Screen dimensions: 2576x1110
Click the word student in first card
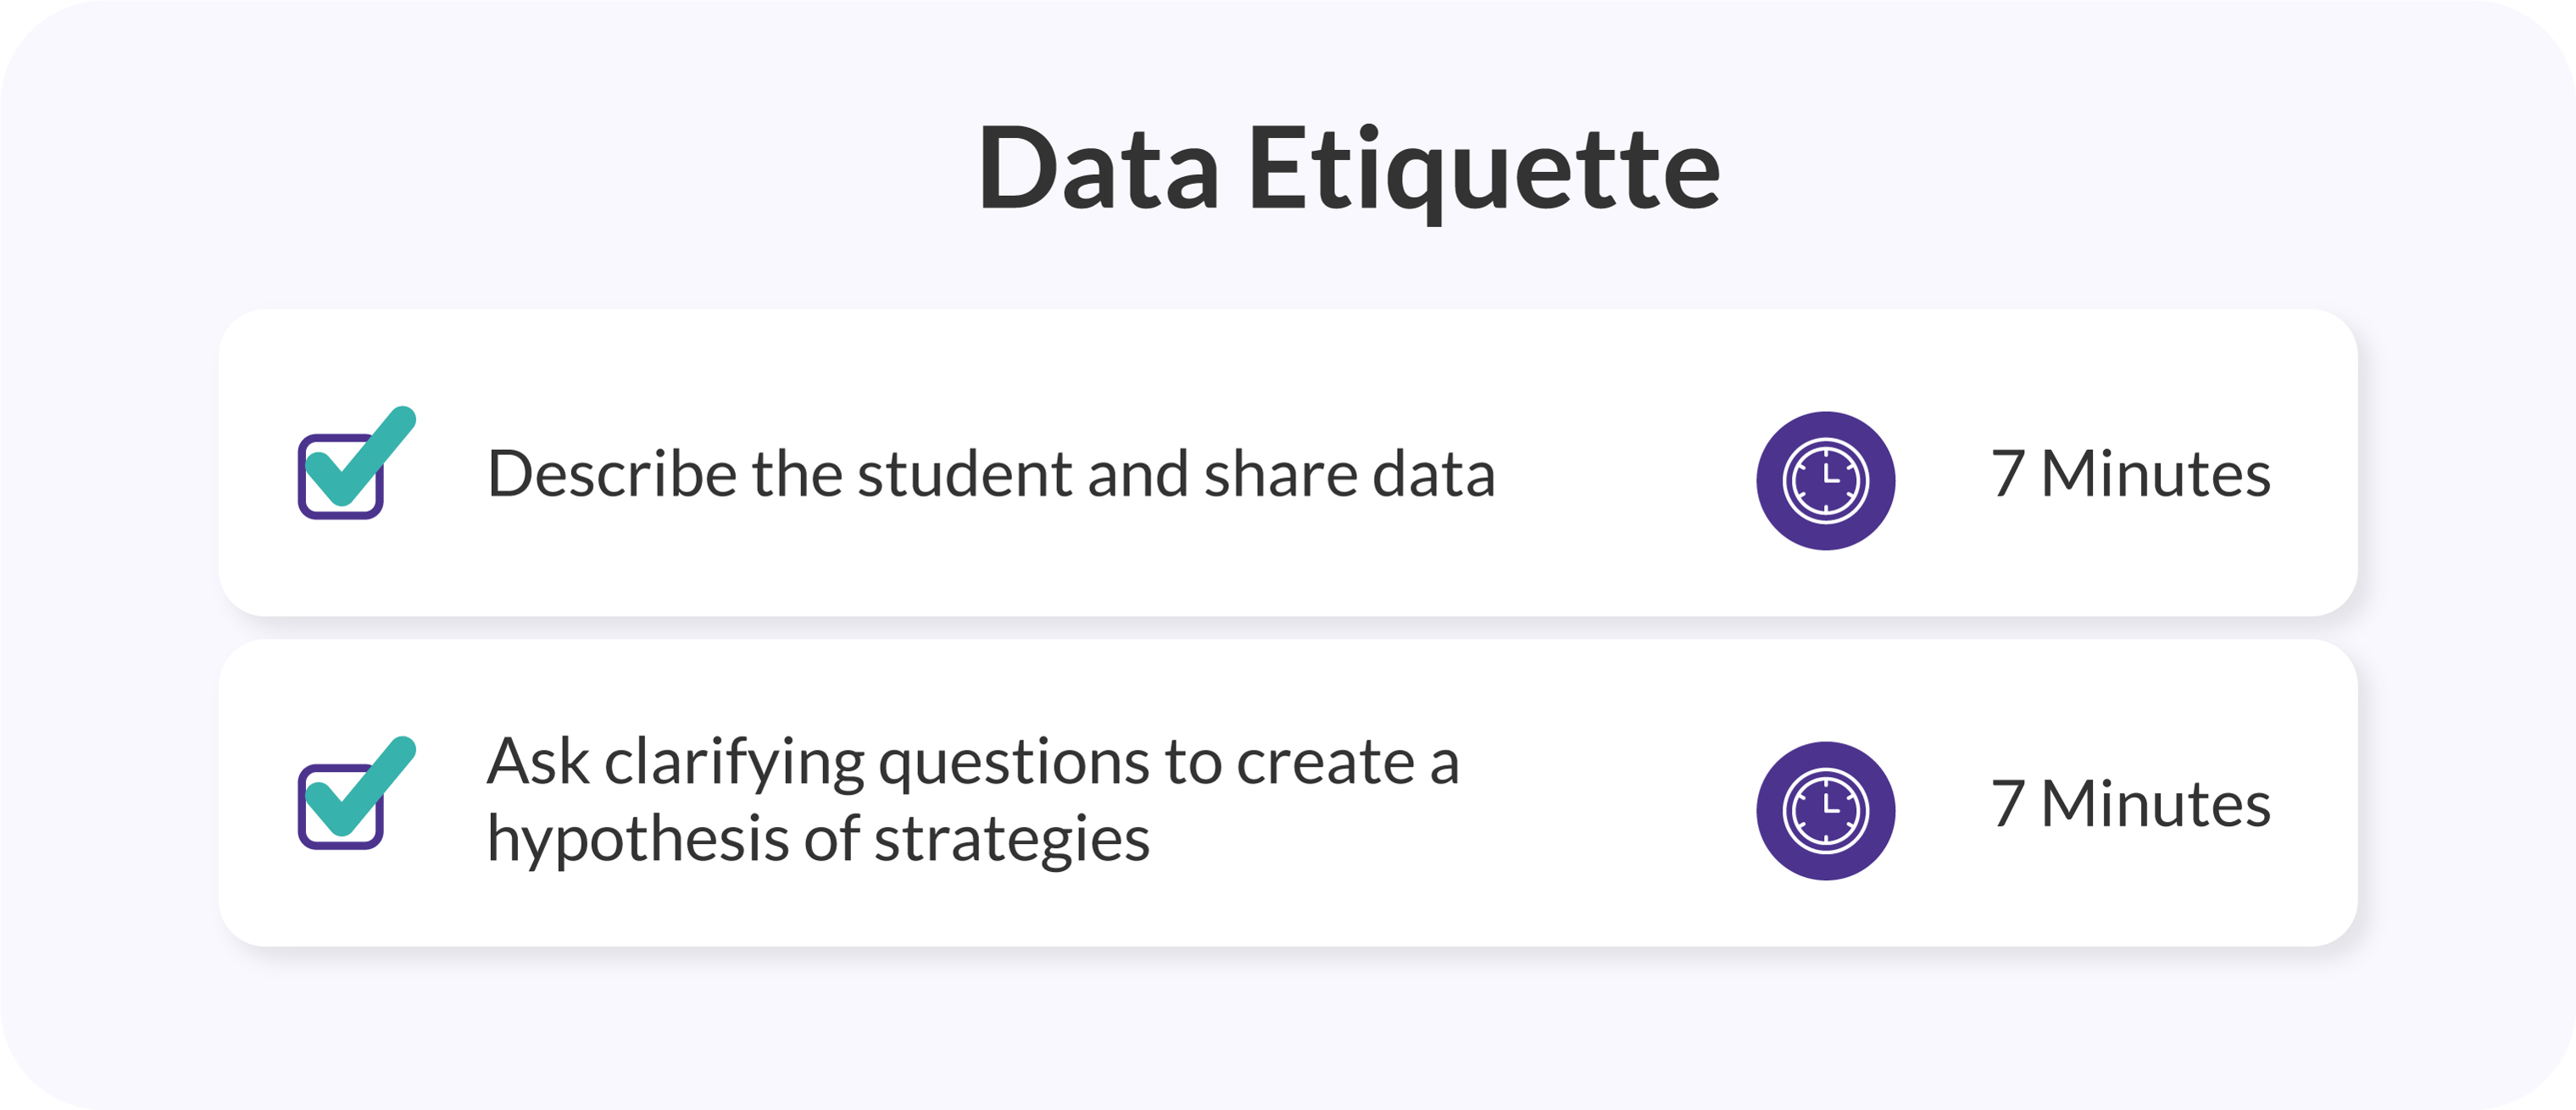[964, 474]
